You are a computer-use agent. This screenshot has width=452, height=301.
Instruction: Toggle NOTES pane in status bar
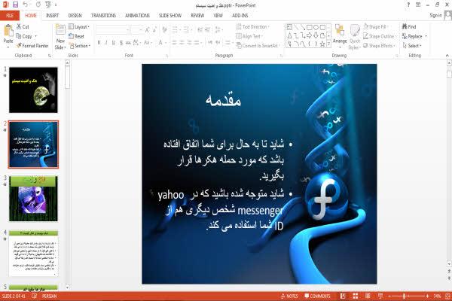290,296
